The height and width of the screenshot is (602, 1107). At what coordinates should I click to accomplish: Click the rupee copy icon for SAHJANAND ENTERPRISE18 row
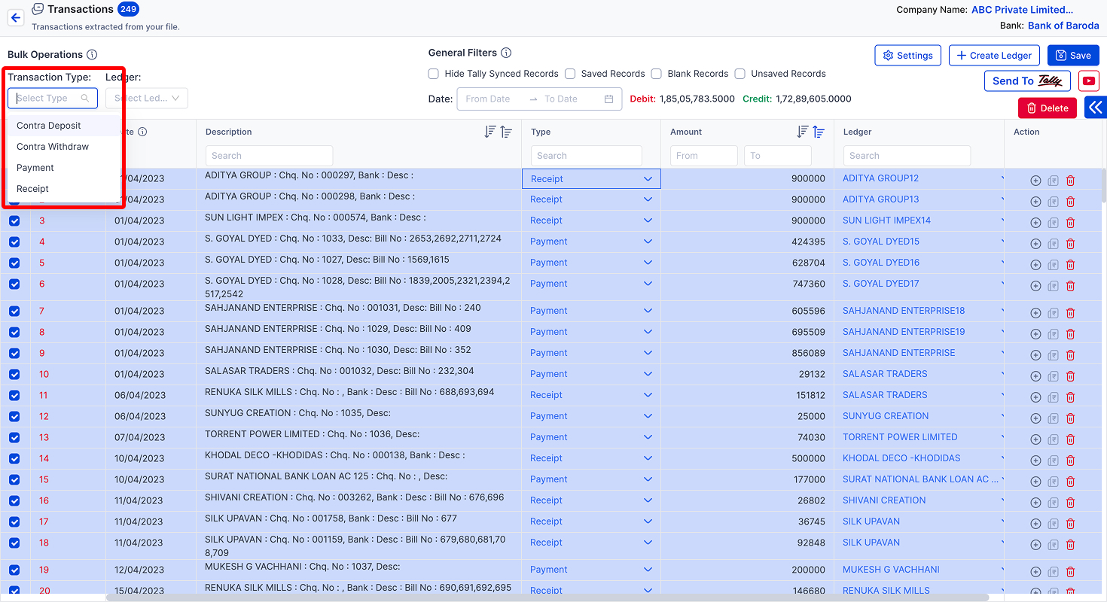[x=1053, y=313]
